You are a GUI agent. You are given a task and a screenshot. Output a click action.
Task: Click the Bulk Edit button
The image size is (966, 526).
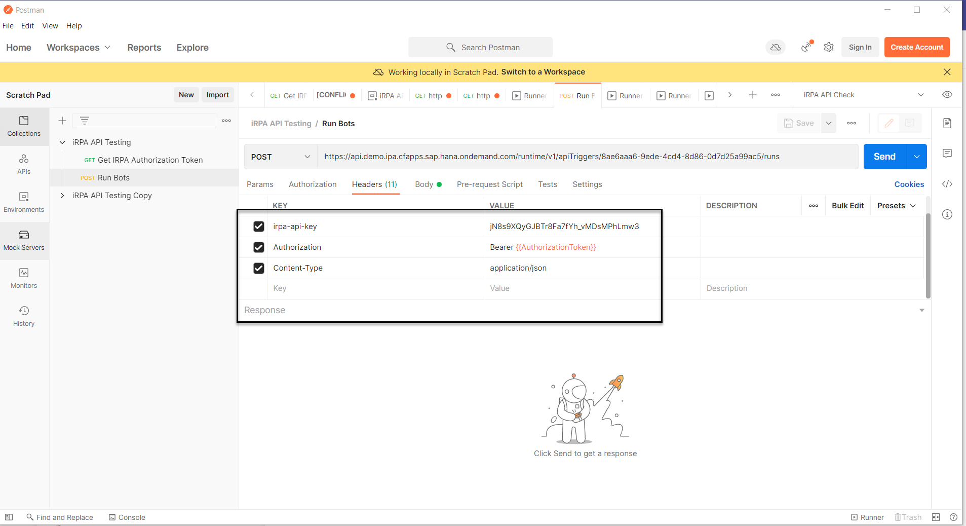848,206
